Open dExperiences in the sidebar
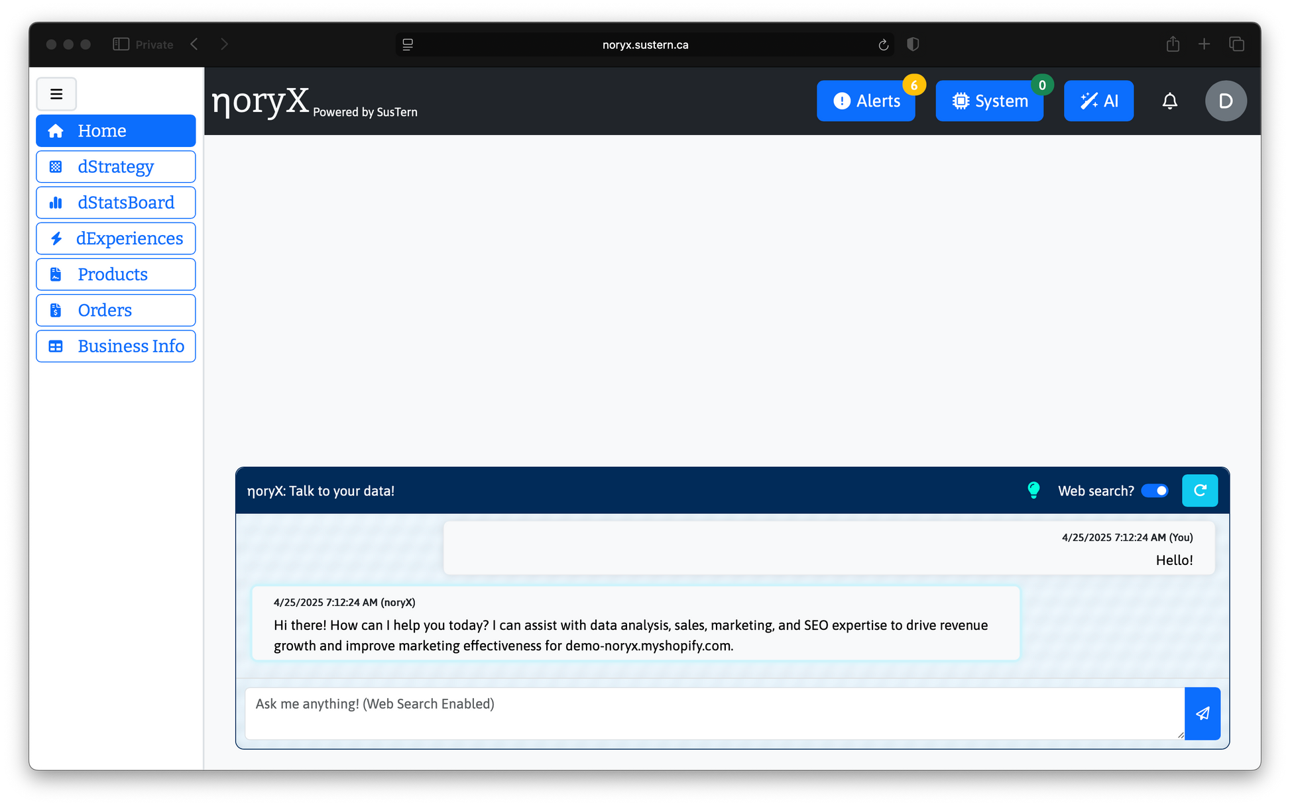Screen dimensions: 1290x806 click(116, 238)
